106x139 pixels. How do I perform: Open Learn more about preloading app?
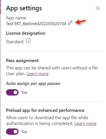tap(85, 123)
